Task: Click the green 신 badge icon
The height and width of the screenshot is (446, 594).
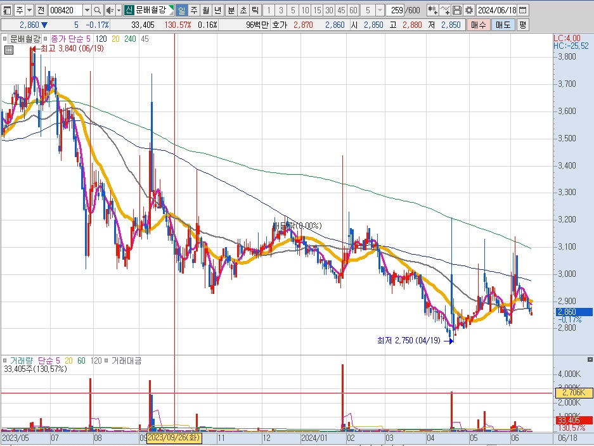Action: 129,10
